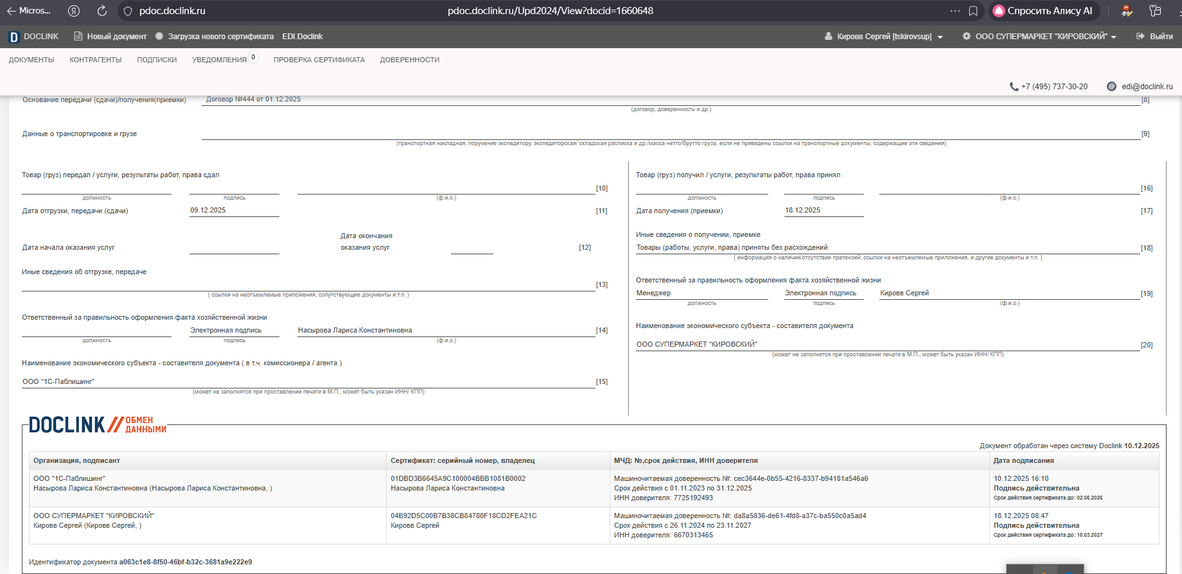Click the phone icon by +7 (495) 737-30-20
The height and width of the screenshot is (574, 1182).
[x=1014, y=87]
